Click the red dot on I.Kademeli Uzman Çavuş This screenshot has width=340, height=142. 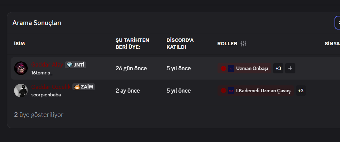pos(224,91)
